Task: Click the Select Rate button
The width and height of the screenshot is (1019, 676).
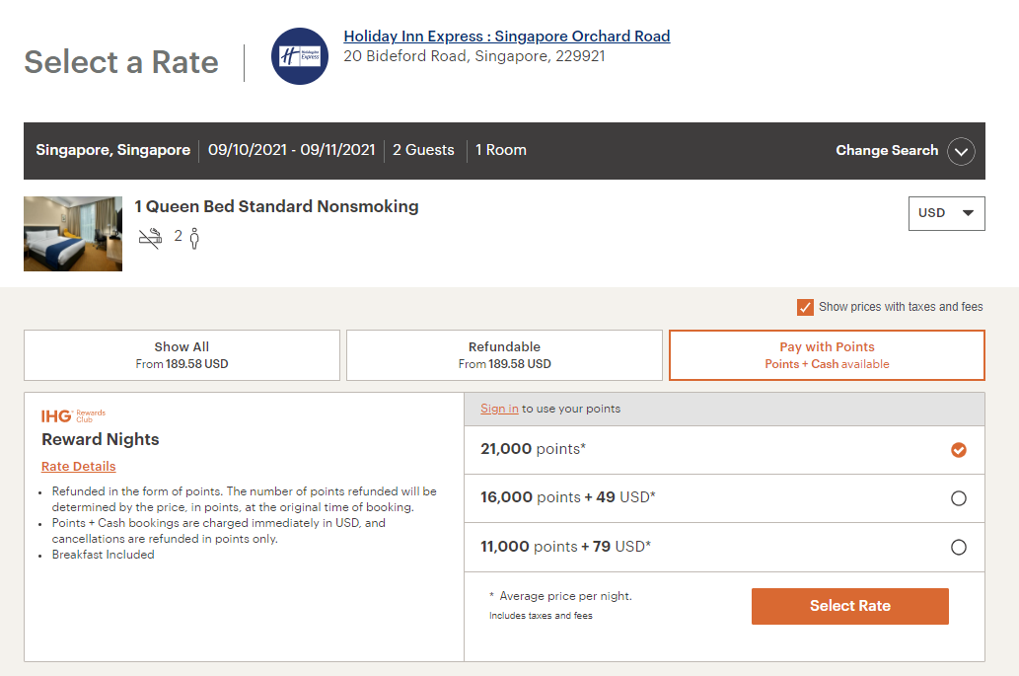Action: pos(850,607)
